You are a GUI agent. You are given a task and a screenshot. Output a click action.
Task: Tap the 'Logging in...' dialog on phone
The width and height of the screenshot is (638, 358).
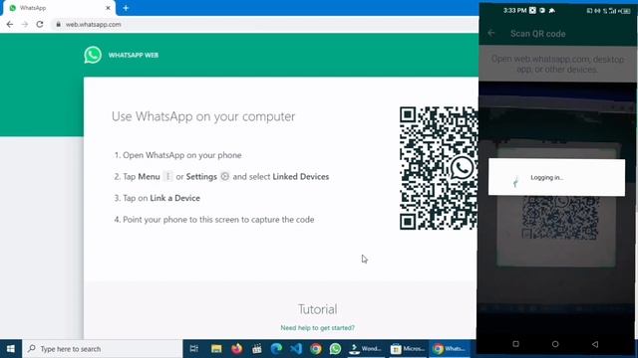pyautogui.click(x=556, y=177)
